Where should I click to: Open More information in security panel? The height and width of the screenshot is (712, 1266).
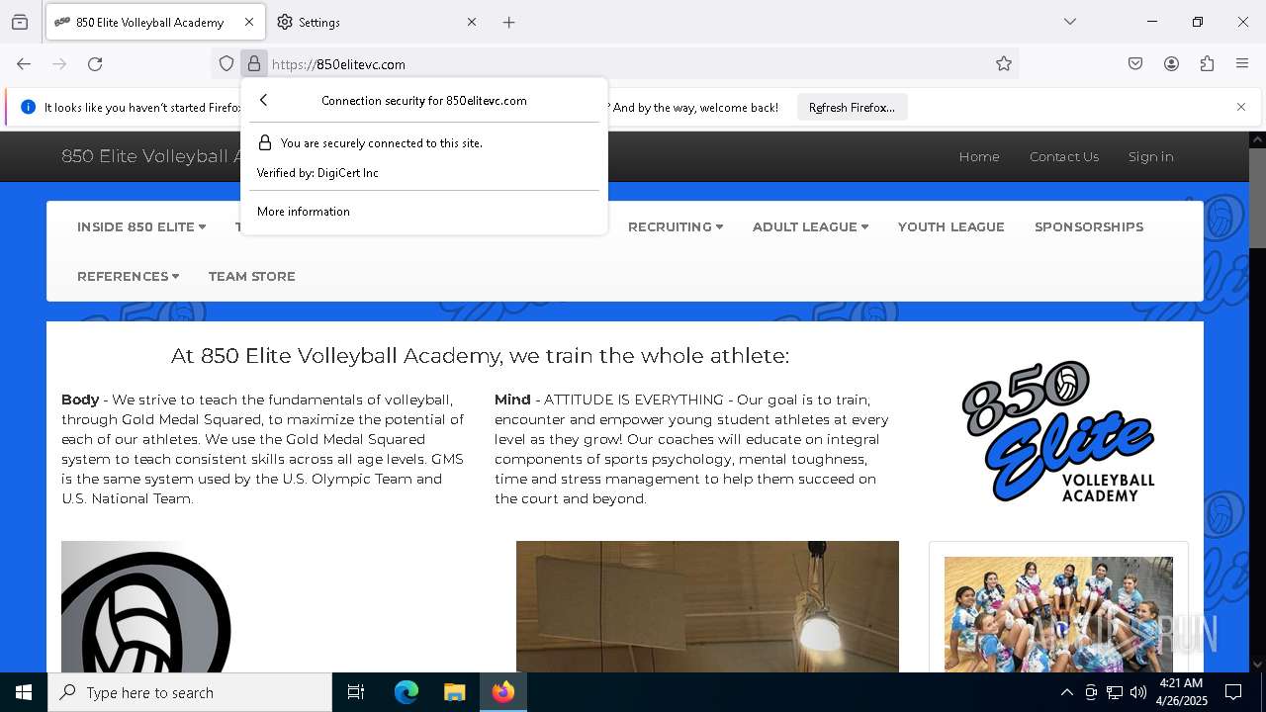click(304, 212)
